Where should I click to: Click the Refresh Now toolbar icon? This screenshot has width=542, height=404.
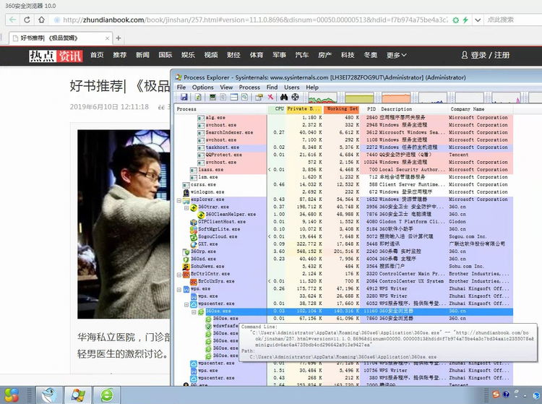click(198, 97)
